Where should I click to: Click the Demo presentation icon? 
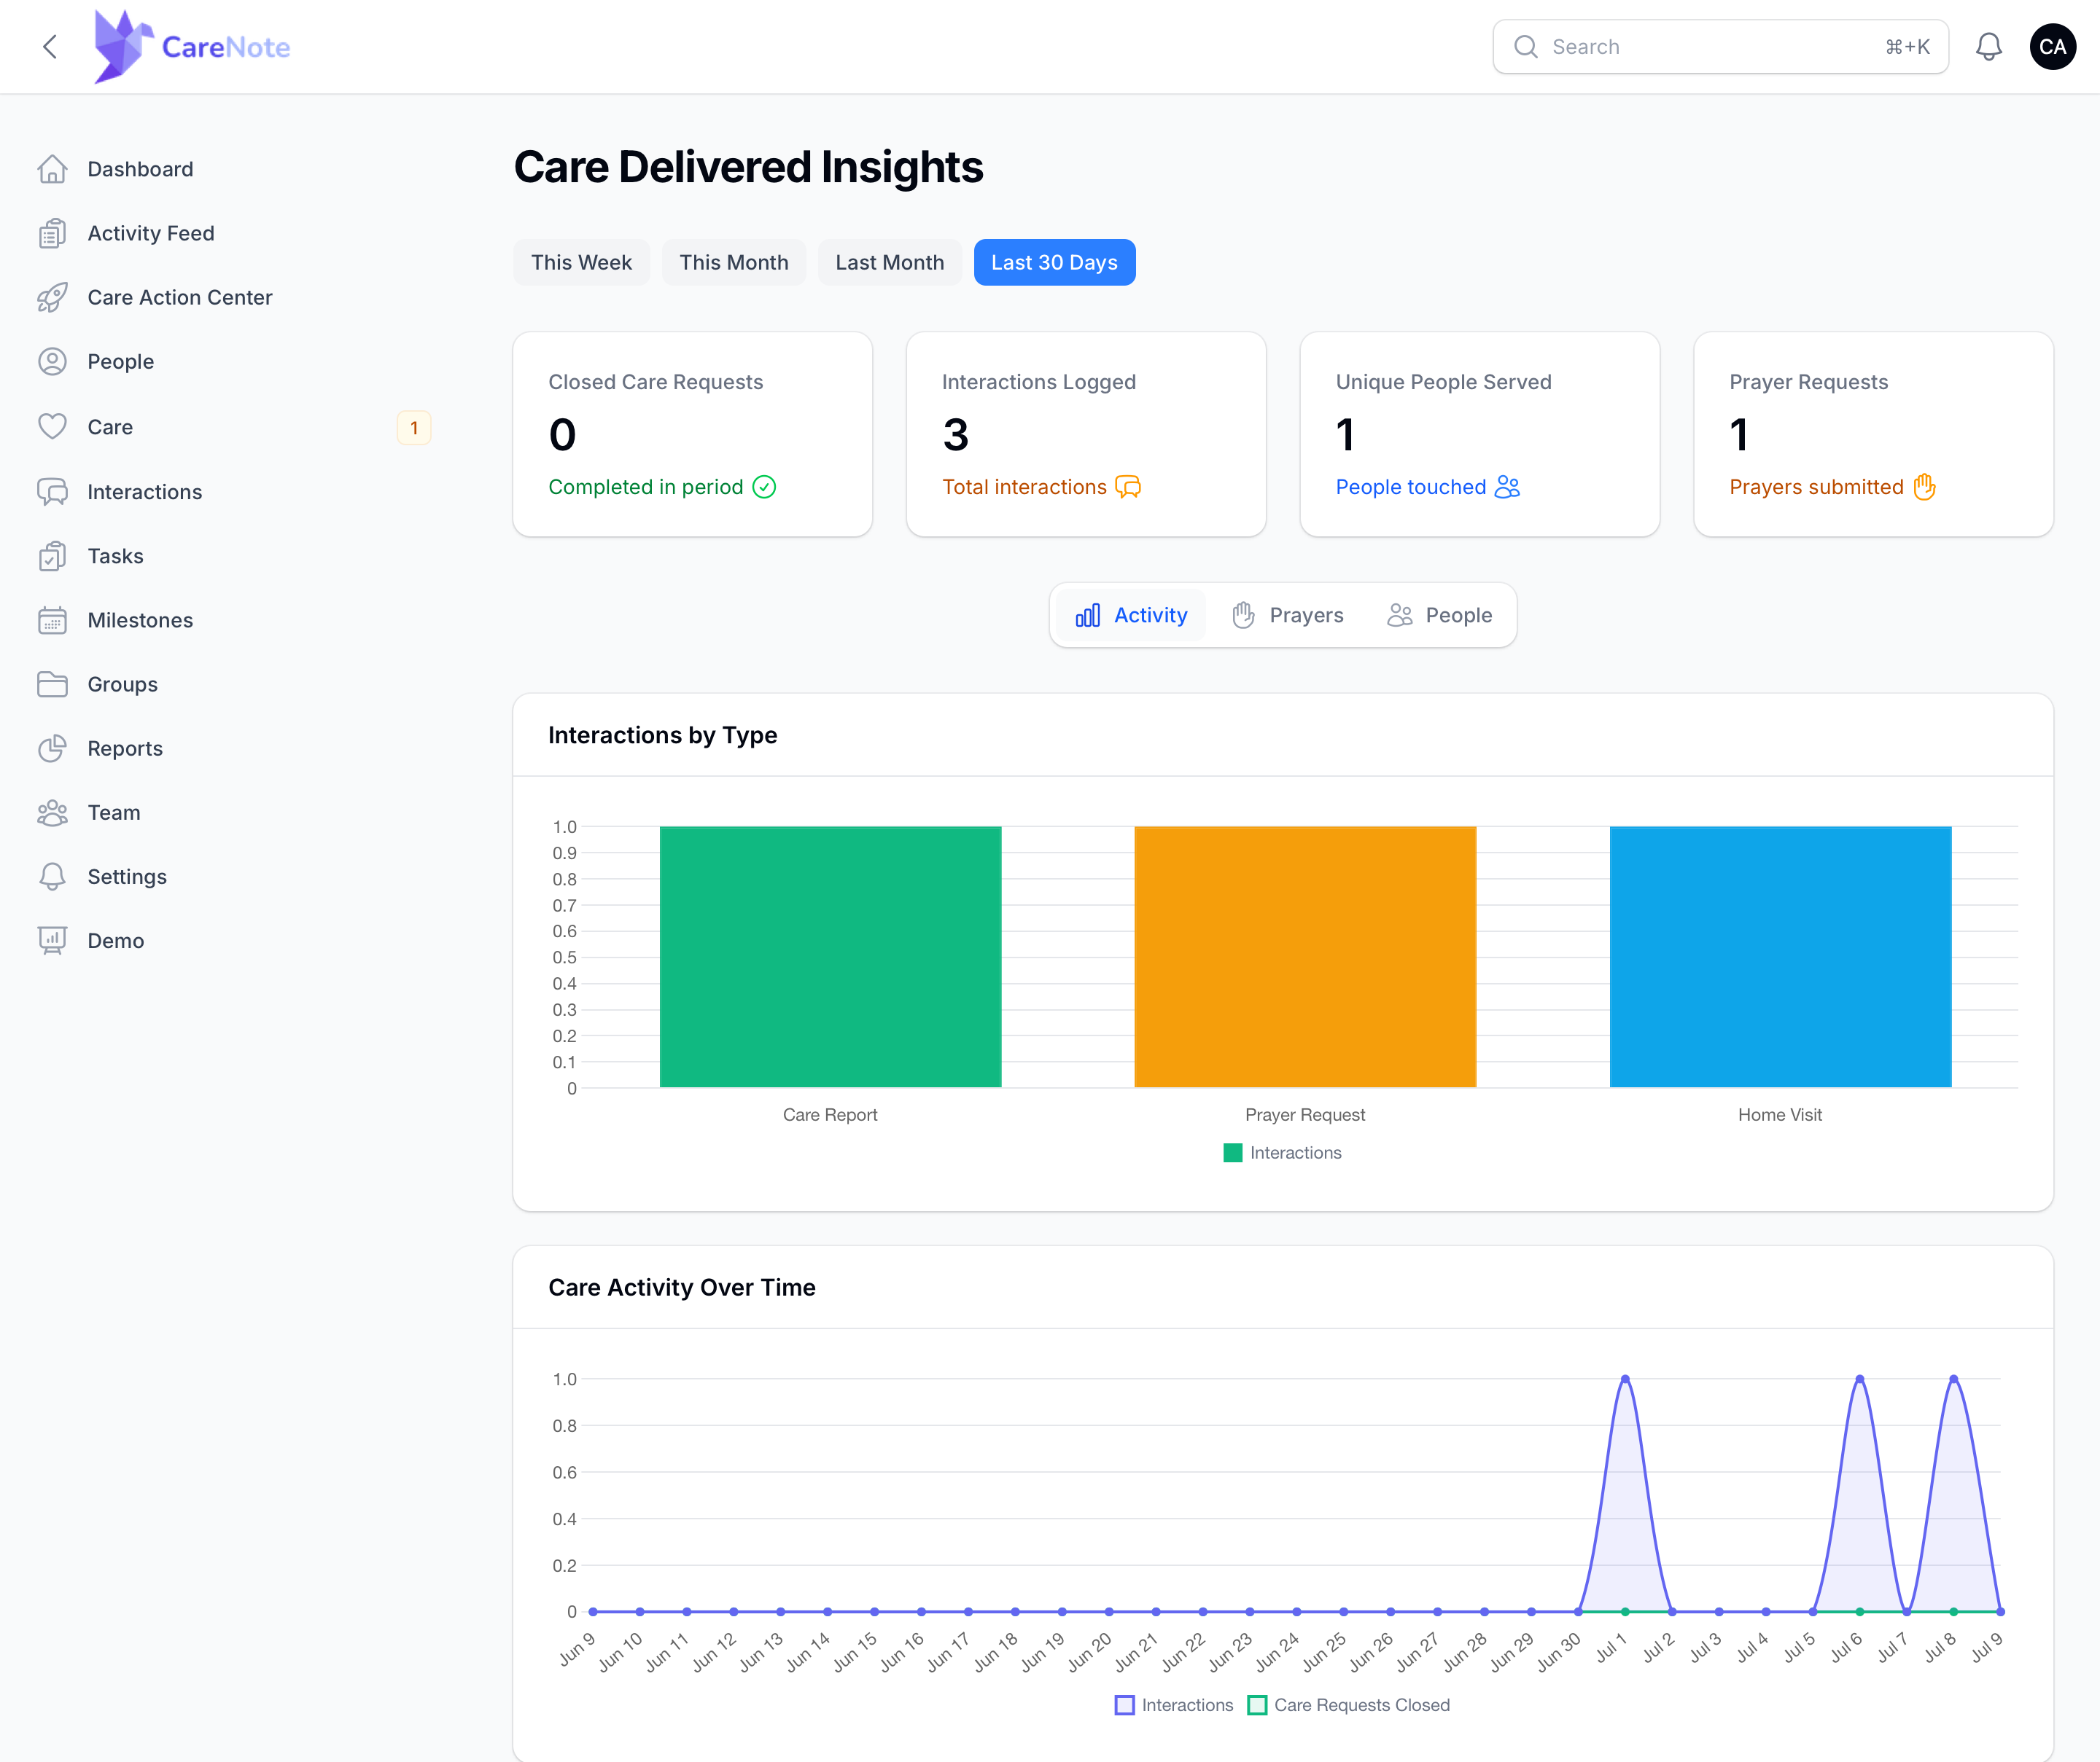click(52, 941)
